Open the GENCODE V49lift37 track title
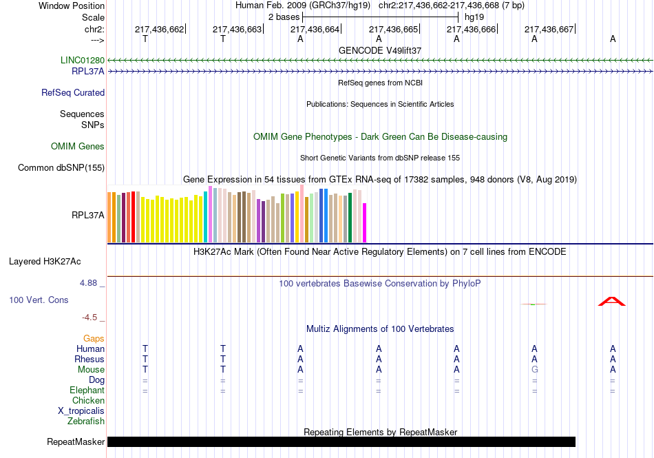This screenshot has width=654, height=458. [x=380, y=50]
